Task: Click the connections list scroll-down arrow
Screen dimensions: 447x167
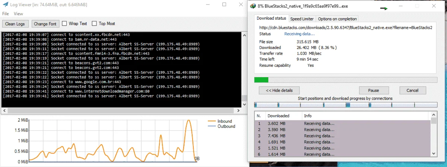Action: click(x=434, y=153)
